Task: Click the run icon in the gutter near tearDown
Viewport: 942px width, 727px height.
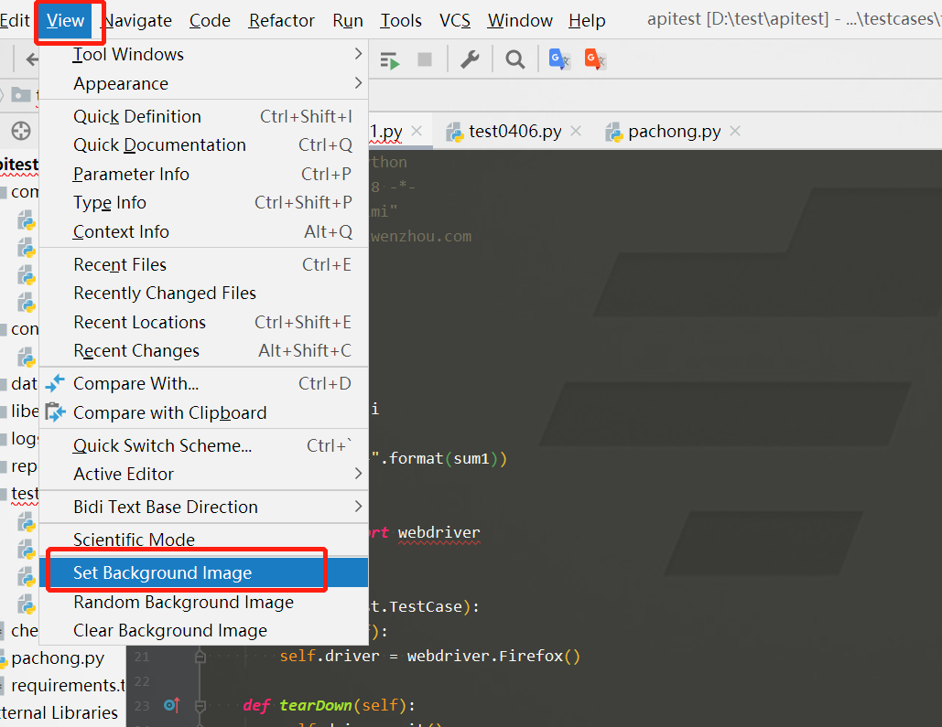Action: click(x=170, y=705)
